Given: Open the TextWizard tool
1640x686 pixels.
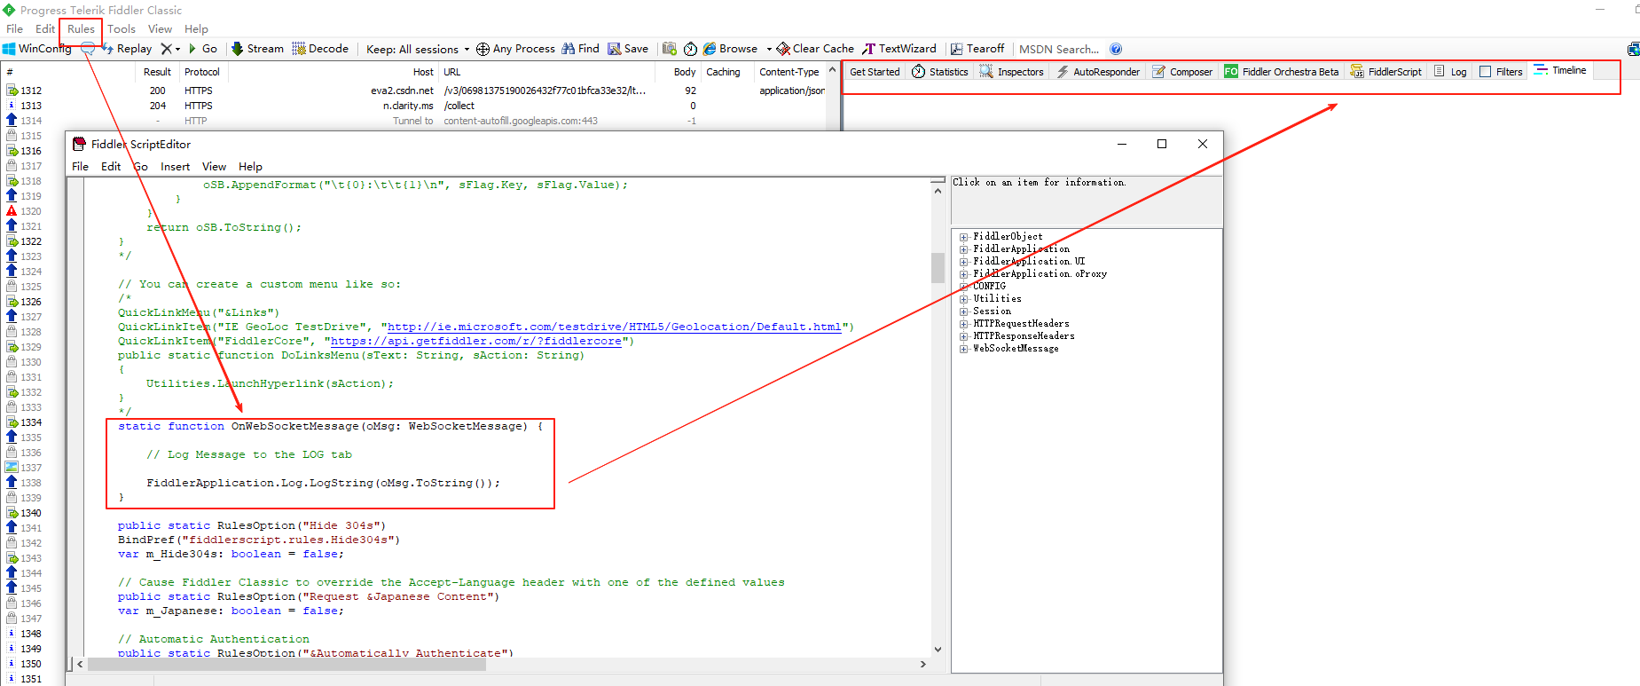Looking at the screenshot, I should pos(899,49).
